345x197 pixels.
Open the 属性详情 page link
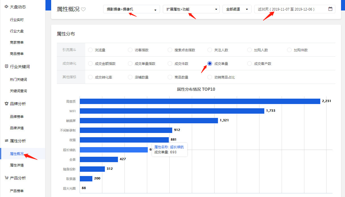tap(17, 165)
